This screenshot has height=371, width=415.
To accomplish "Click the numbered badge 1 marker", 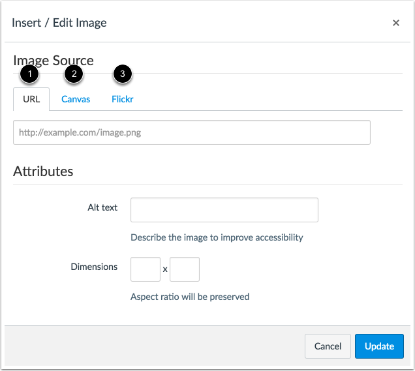I will pyautogui.click(x=29, y=74).
